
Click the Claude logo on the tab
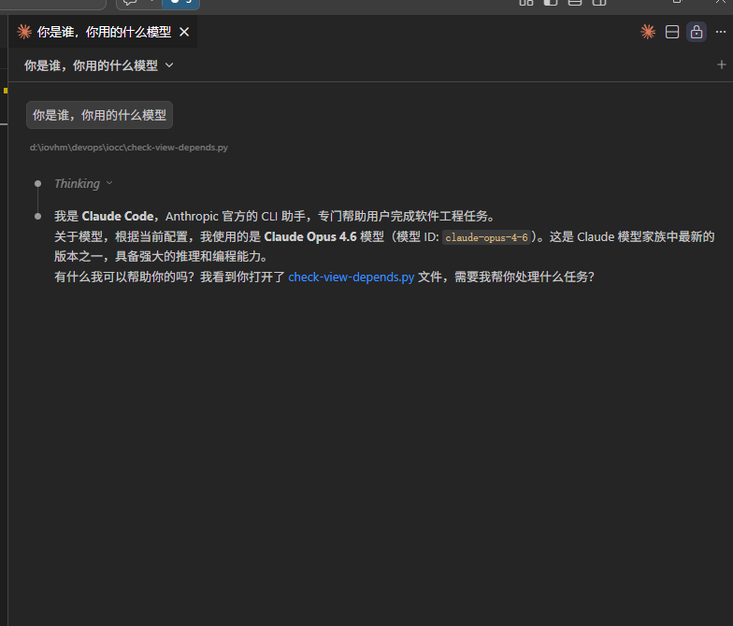pos(24,32)
